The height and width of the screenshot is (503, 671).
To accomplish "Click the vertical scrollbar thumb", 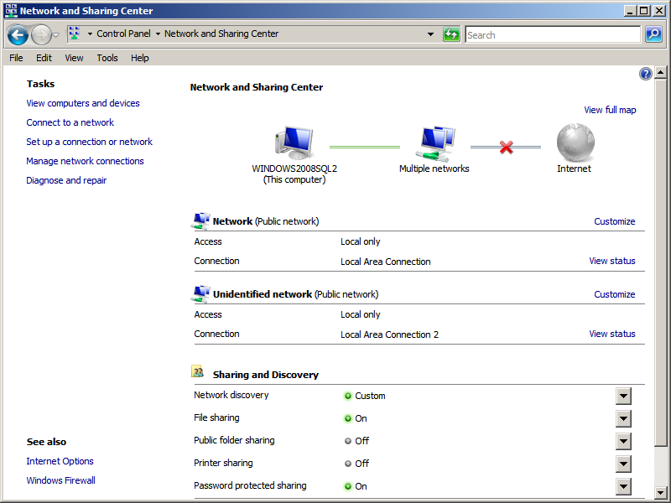I will coord(660,262).
